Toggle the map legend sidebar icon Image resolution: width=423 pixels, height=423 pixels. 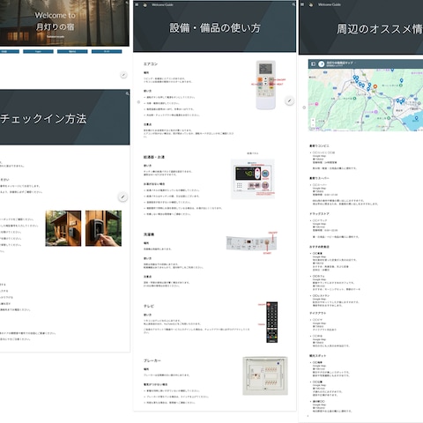coord(313,63)
